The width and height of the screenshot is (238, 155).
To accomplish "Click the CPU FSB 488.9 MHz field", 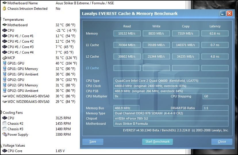I will click(171, 91).
